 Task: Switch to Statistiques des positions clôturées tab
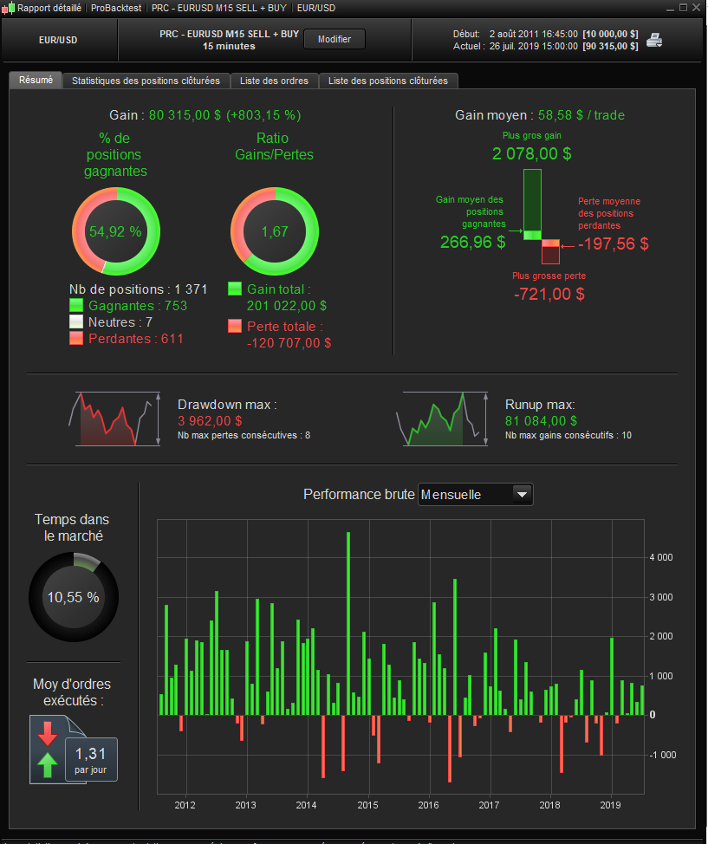pyautogui.click(x=146, y=81)
